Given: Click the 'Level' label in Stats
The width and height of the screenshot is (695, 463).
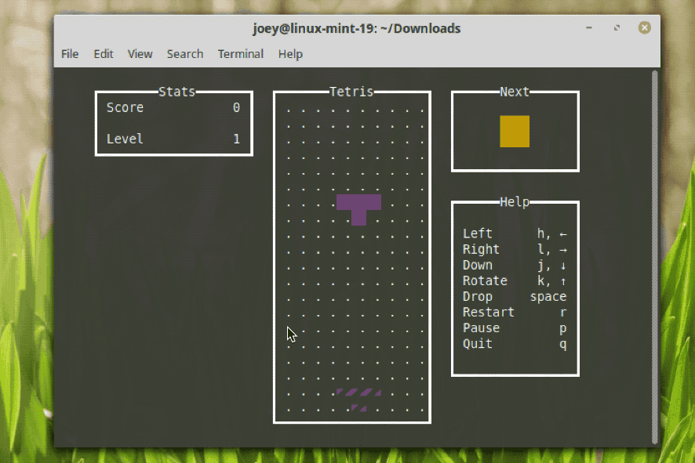Looking at the screenshot, I should coord(125,139).
